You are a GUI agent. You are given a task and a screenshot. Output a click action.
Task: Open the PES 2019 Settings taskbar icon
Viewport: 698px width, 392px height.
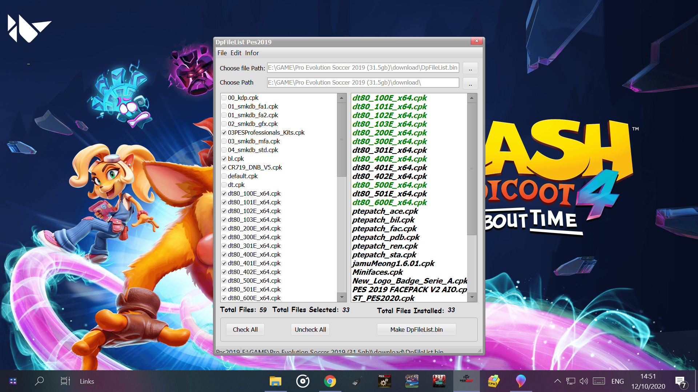[x=384, y=381]
